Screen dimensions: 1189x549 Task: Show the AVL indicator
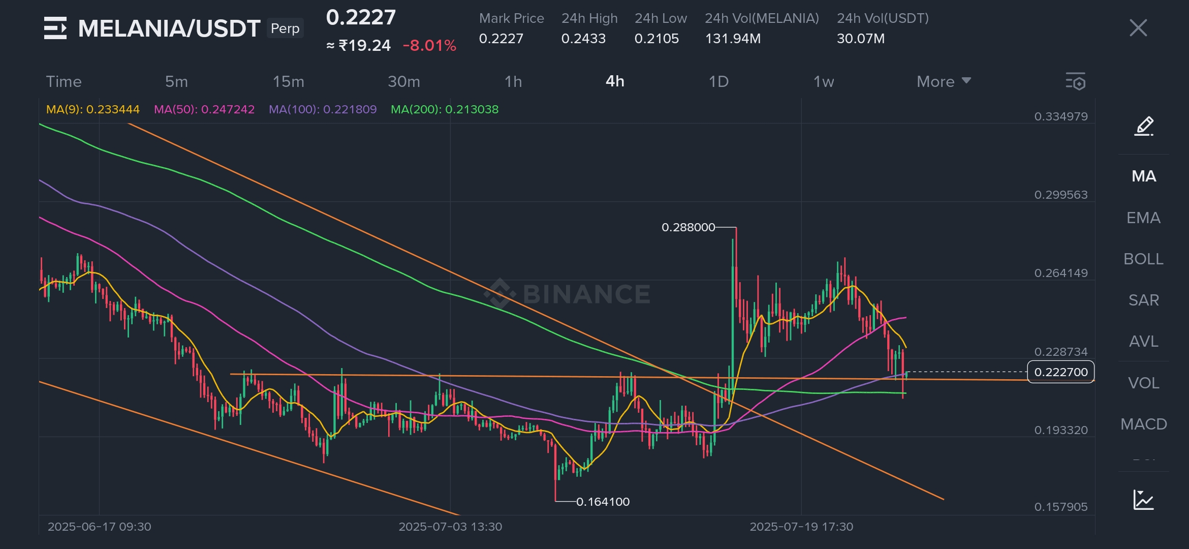[x=1143, y=341]
